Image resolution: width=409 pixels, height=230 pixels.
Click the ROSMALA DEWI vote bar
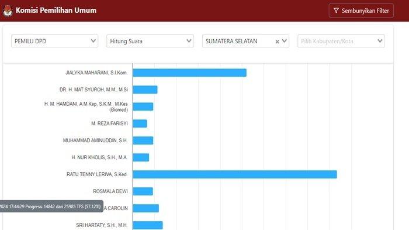pos(143,191)
